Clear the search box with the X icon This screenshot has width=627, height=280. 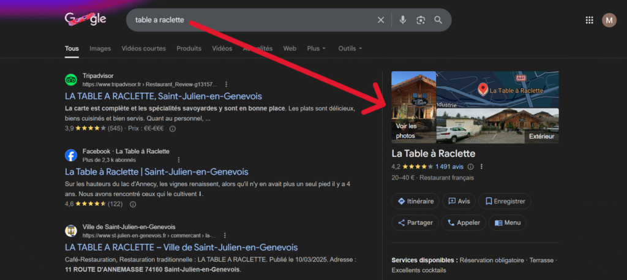pos(381,20)
